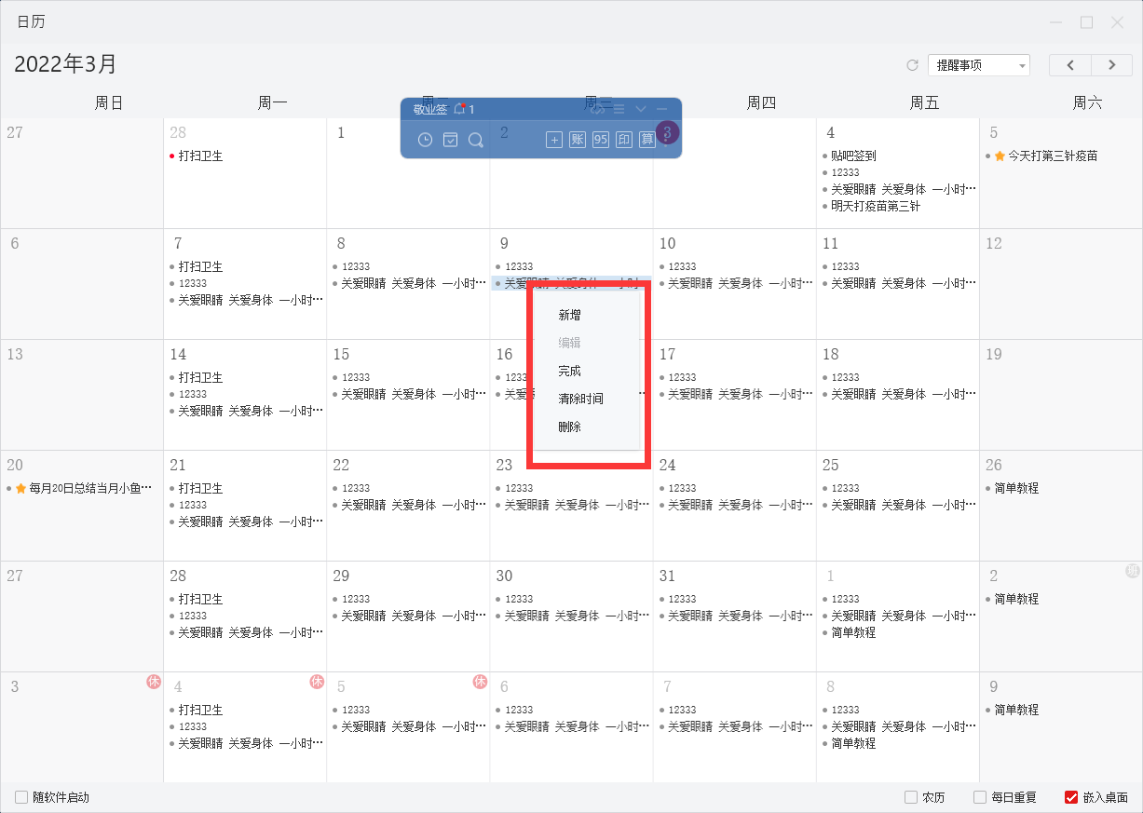Open the hamburger menu in 敬业签 widget
The image size is (1143, 813).
[x=619, y=109]
